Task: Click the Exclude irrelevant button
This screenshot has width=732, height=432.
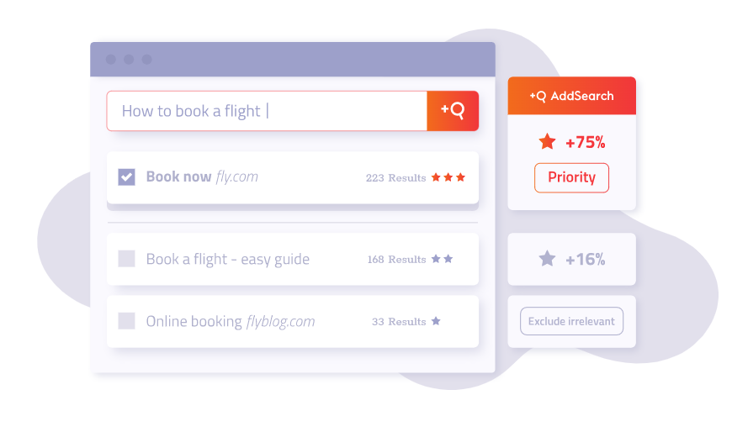Action: [x=572, y=321]
